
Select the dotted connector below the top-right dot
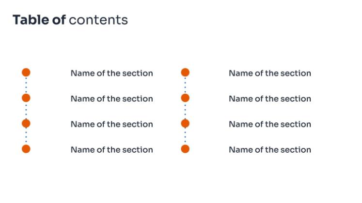(185, 85)
